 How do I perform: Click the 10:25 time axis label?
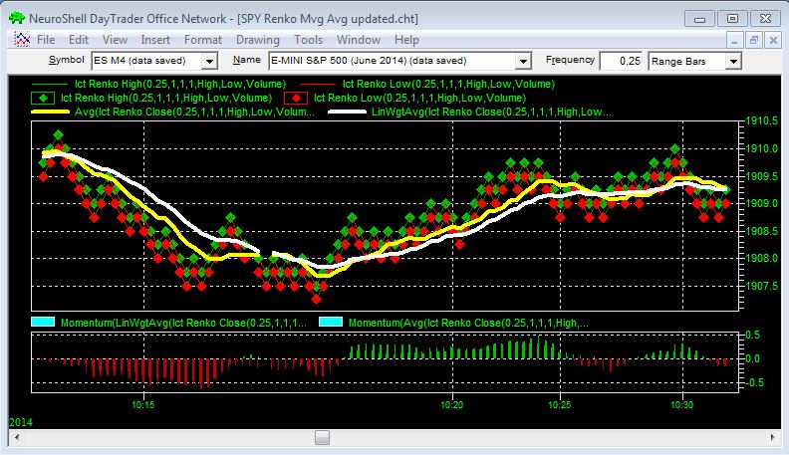coord(560,405)
